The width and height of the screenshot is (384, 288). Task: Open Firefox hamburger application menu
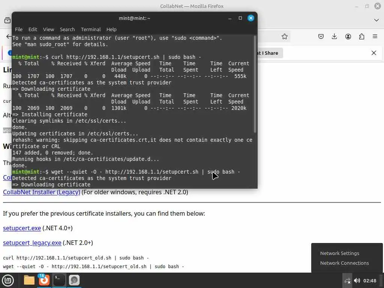tap(375, 36)
